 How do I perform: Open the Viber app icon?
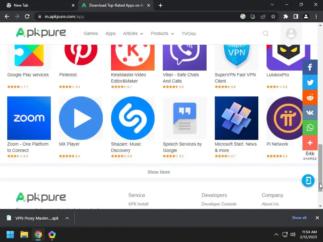click(185, 57)
